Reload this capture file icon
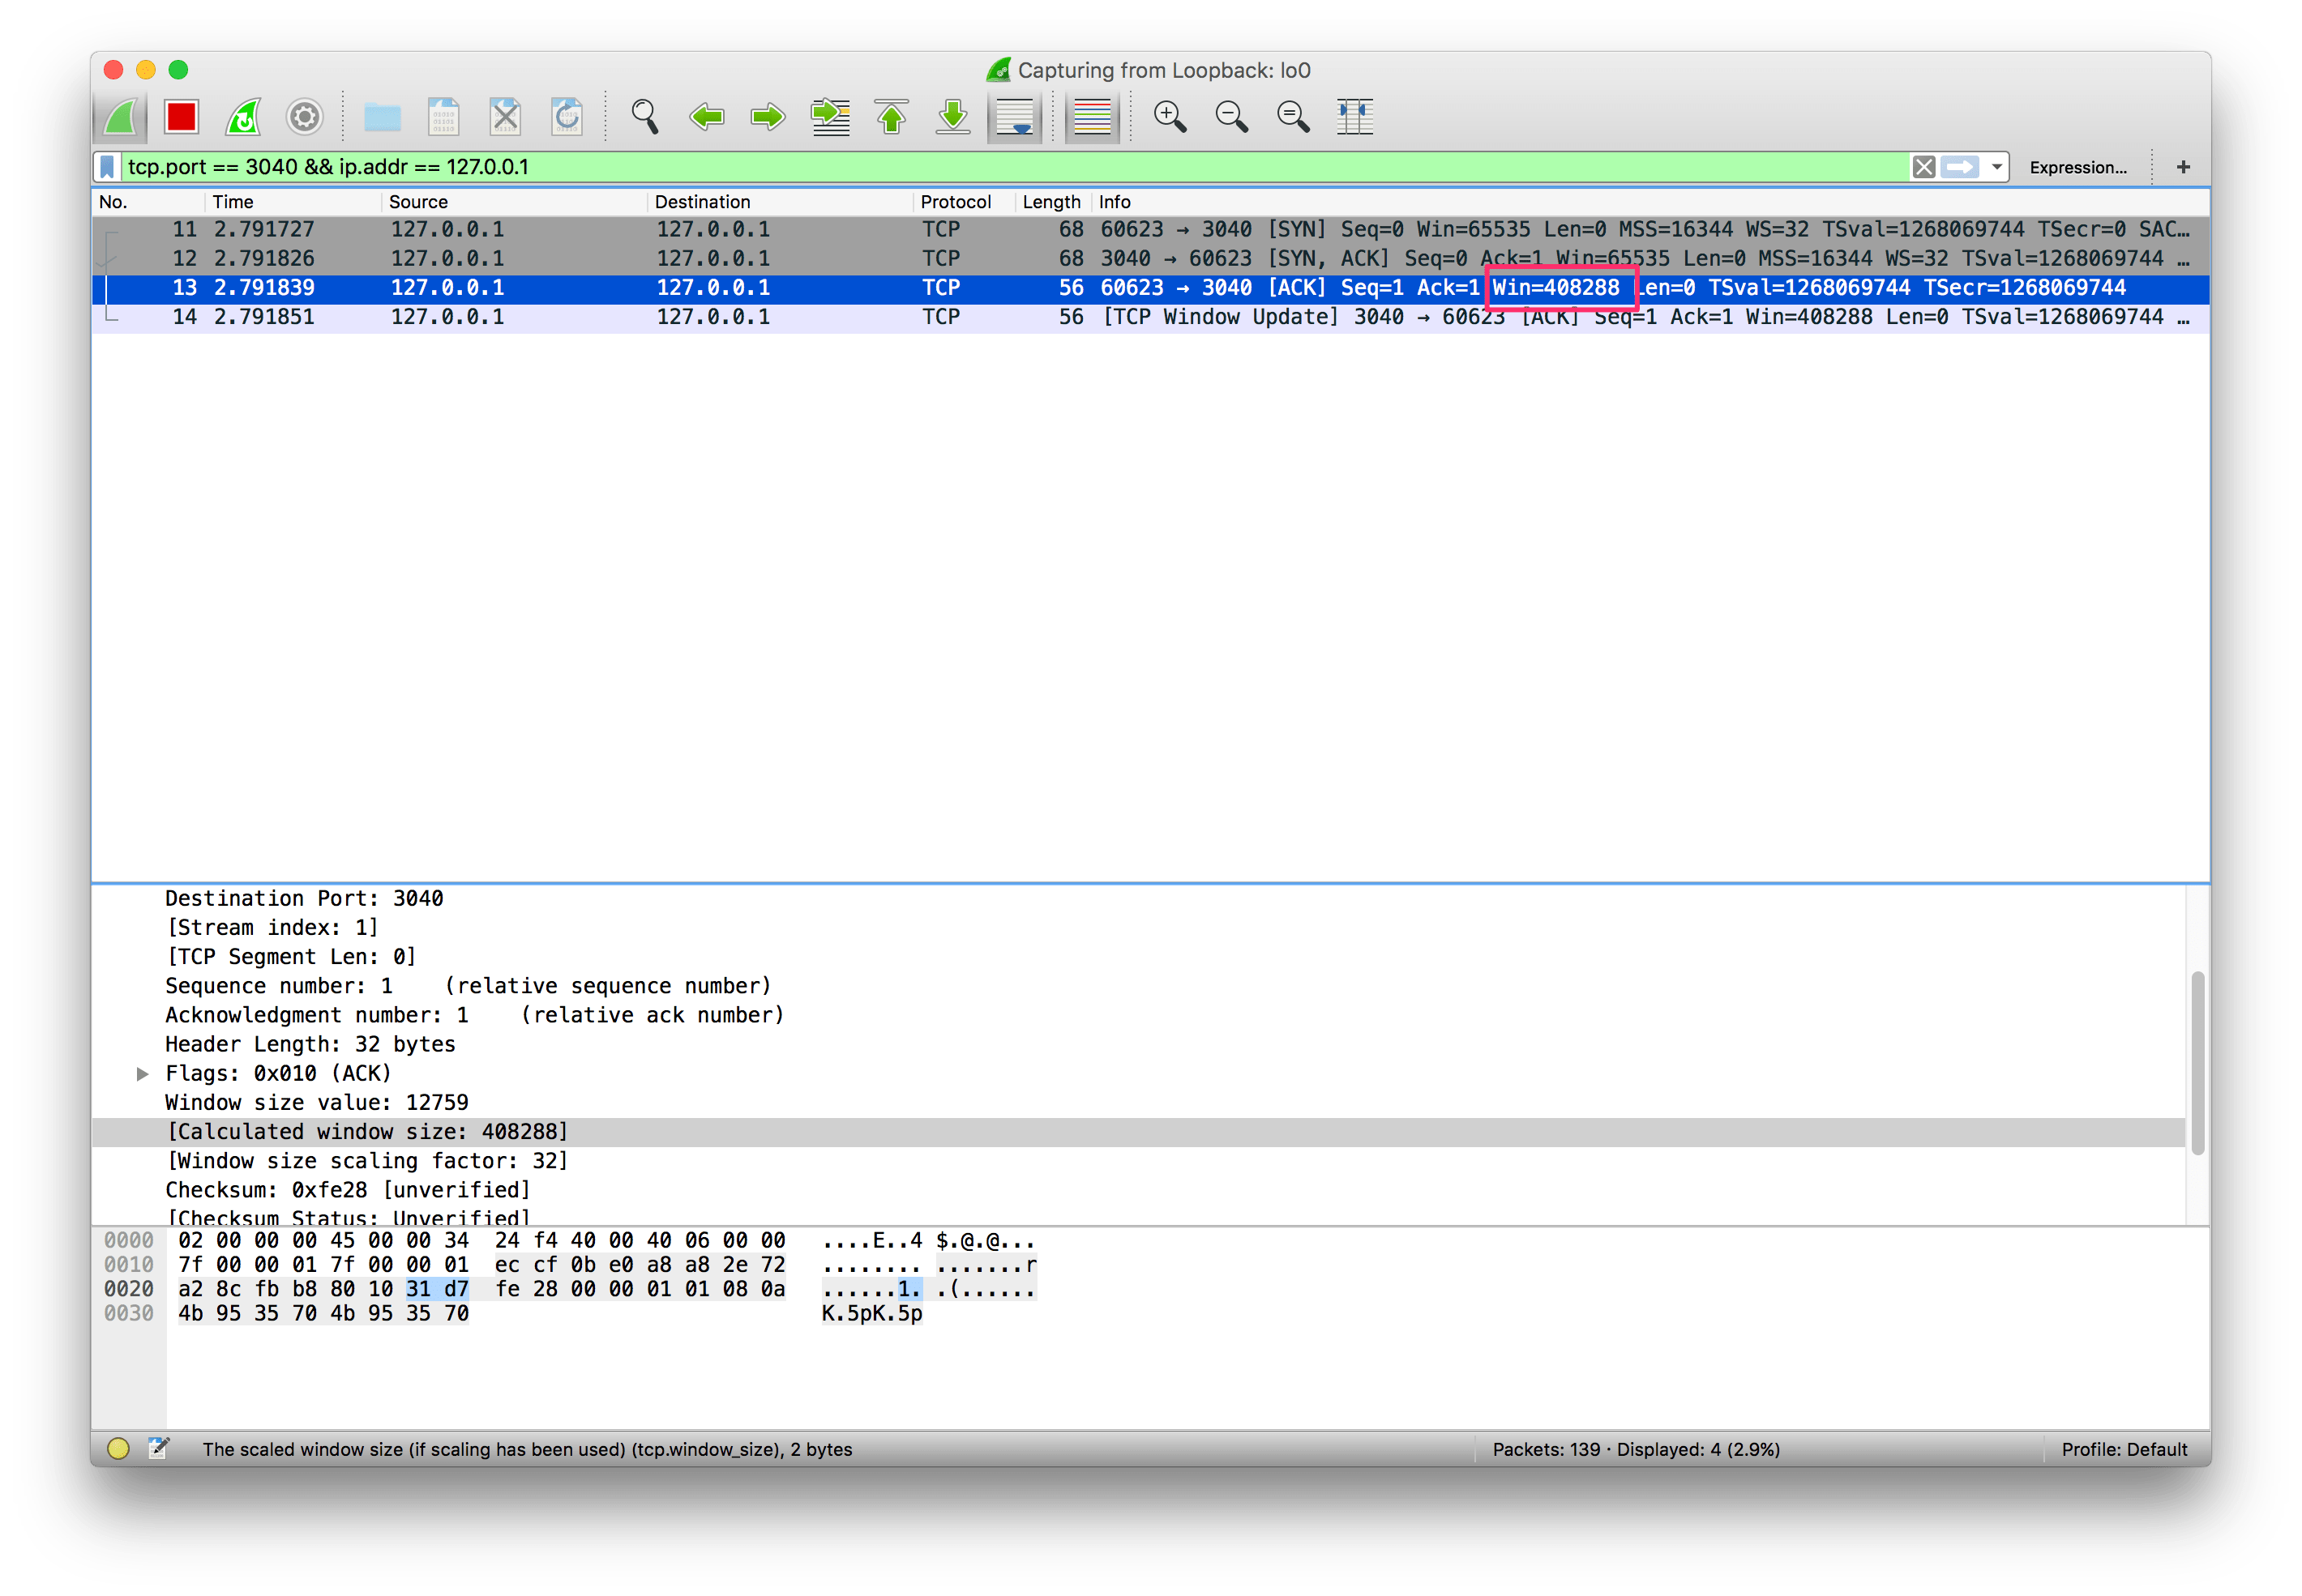Viewport: 2302px width, 1596px height. tap(567, 117)
